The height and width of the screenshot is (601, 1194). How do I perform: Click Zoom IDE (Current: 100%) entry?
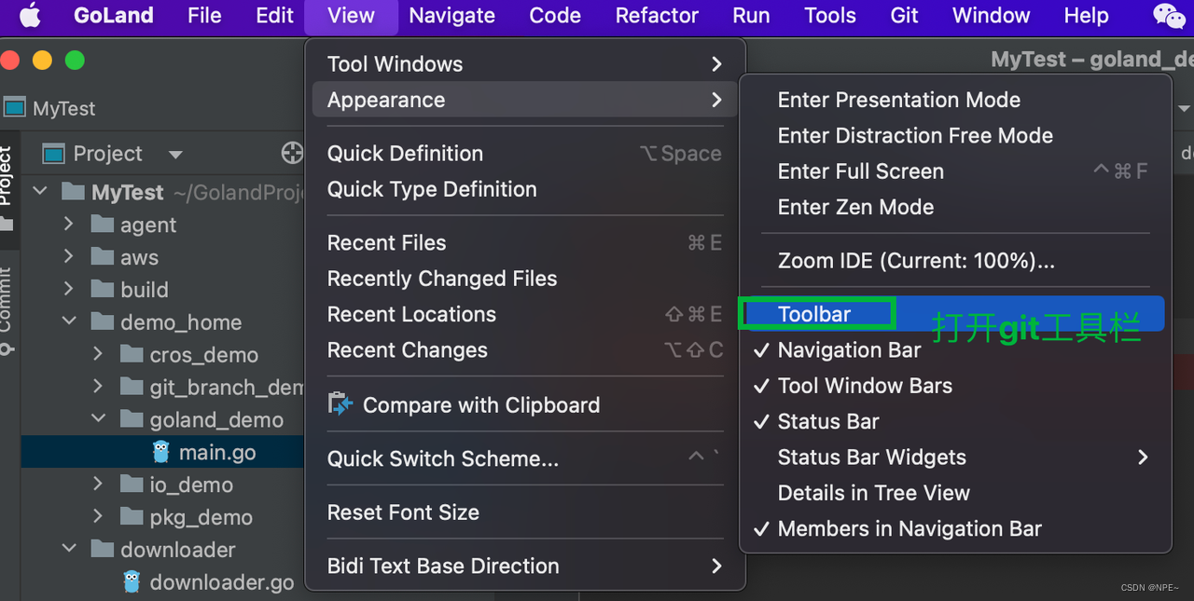(x=916, y=261)
